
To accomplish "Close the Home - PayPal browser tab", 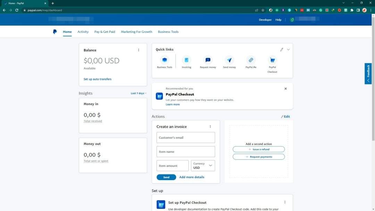I will point(45,3).
